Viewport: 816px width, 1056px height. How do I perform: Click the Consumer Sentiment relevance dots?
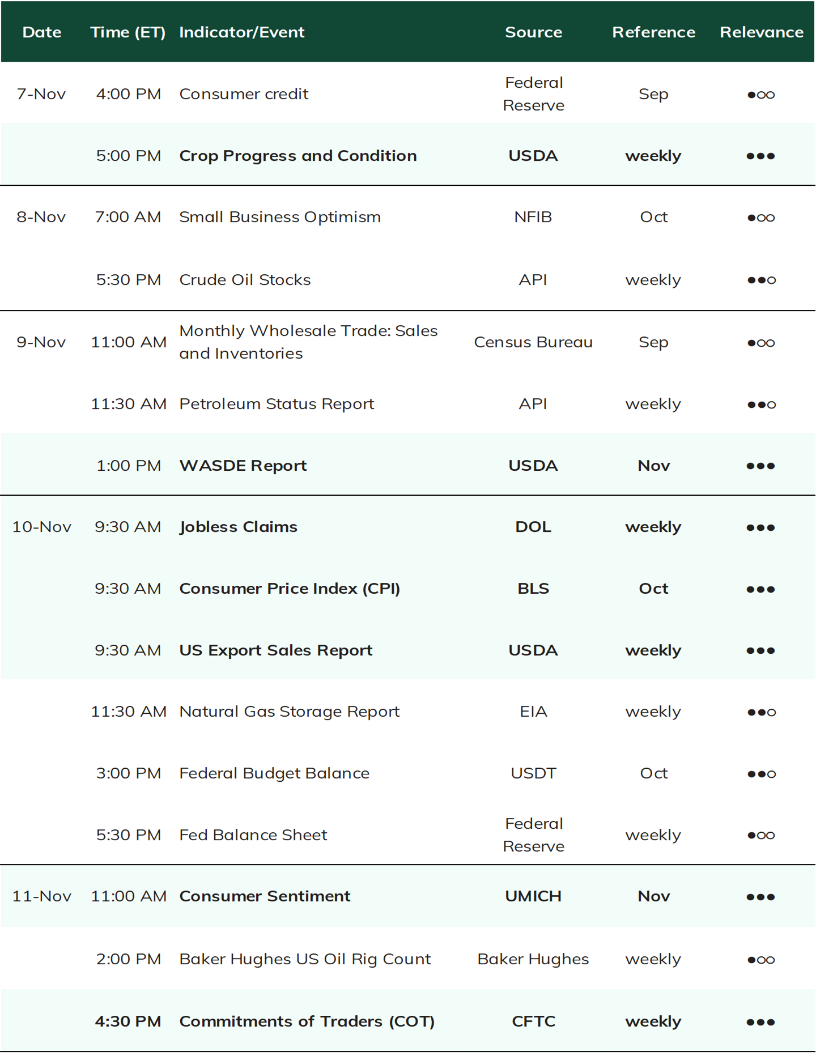(x=760, y=897)
